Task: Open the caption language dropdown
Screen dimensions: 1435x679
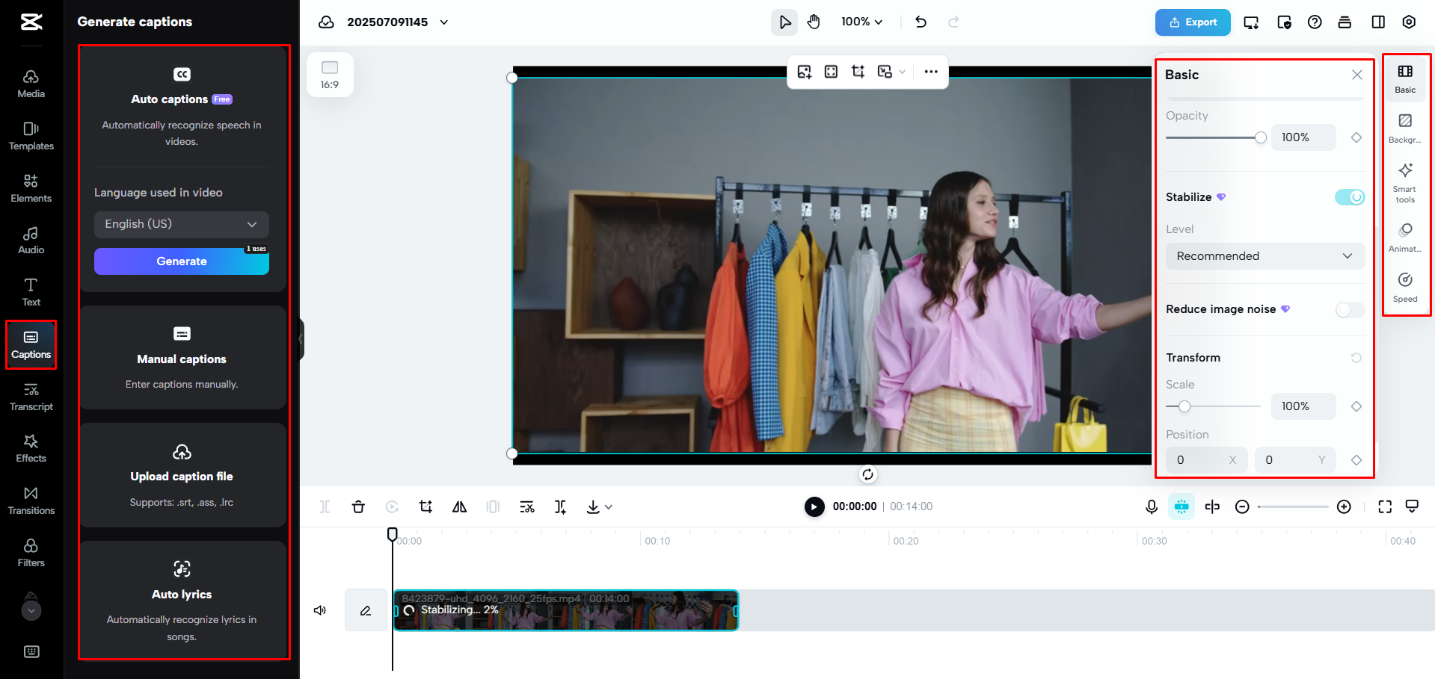Action: (x=181, y=224)
